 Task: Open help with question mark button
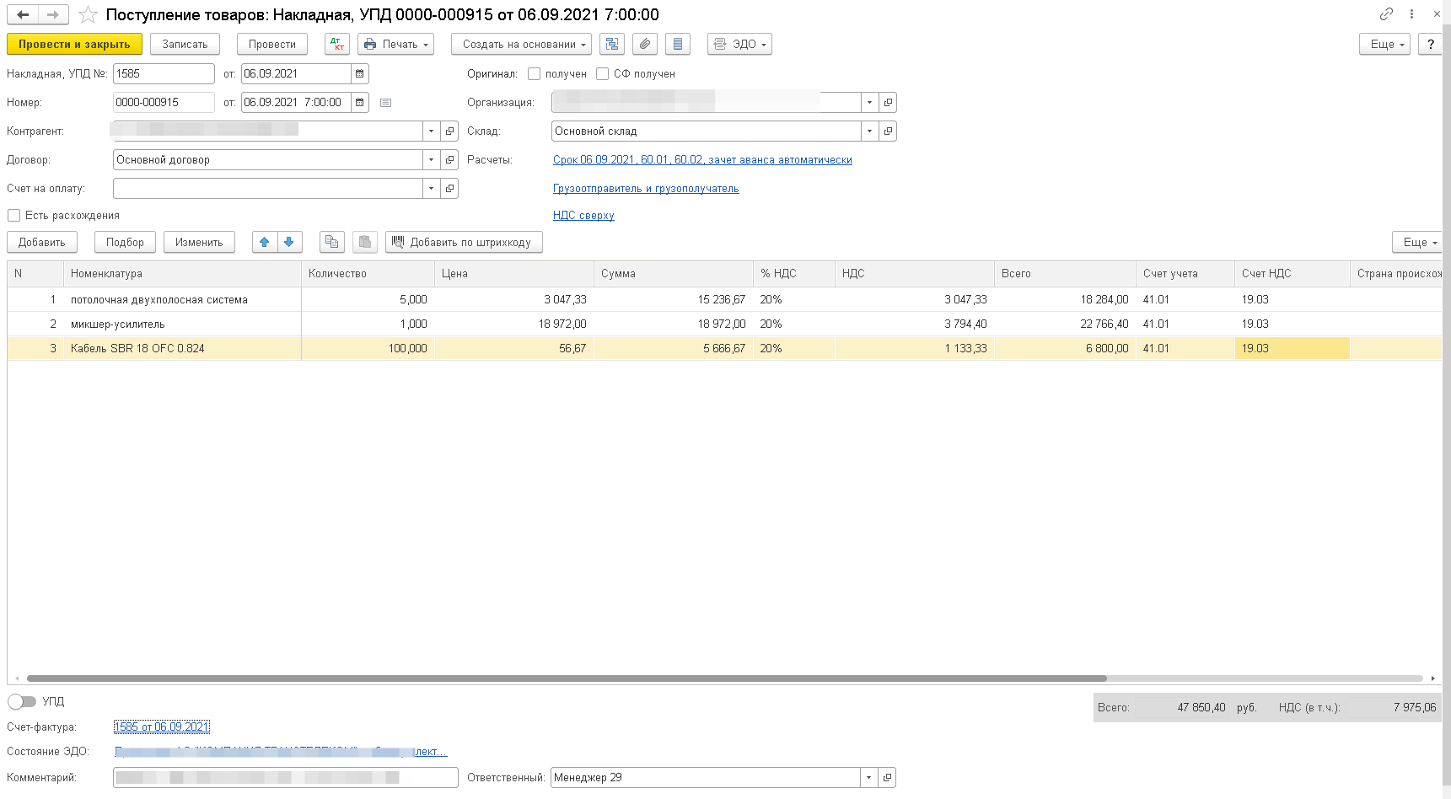click(1430, 45)
